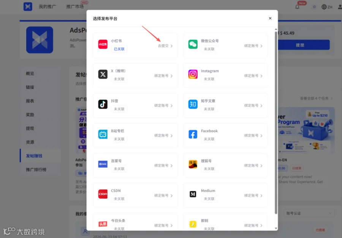342x238 pixels.
Task: Click 绑定账号 for 微信公众号
Action: [x=253, y=46]
